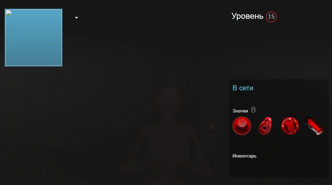Open the red screaming face badge
The height and width of the screenshot is (185, 332).
(x=266, y=126)
